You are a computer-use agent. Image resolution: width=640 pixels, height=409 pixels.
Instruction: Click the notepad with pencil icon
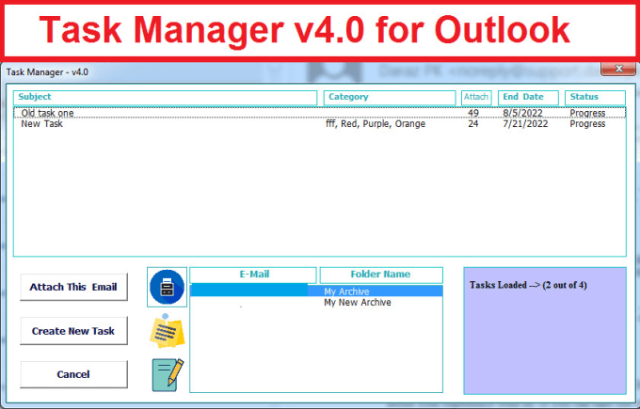point(168,375)
